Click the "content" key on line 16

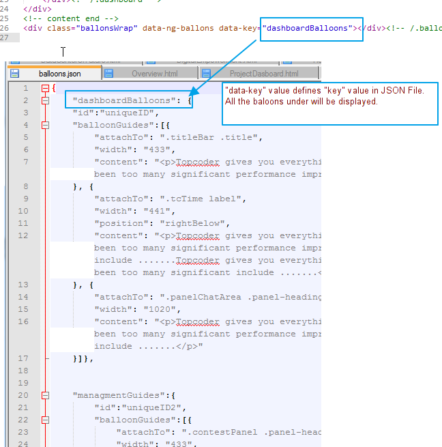click(119, 321)
